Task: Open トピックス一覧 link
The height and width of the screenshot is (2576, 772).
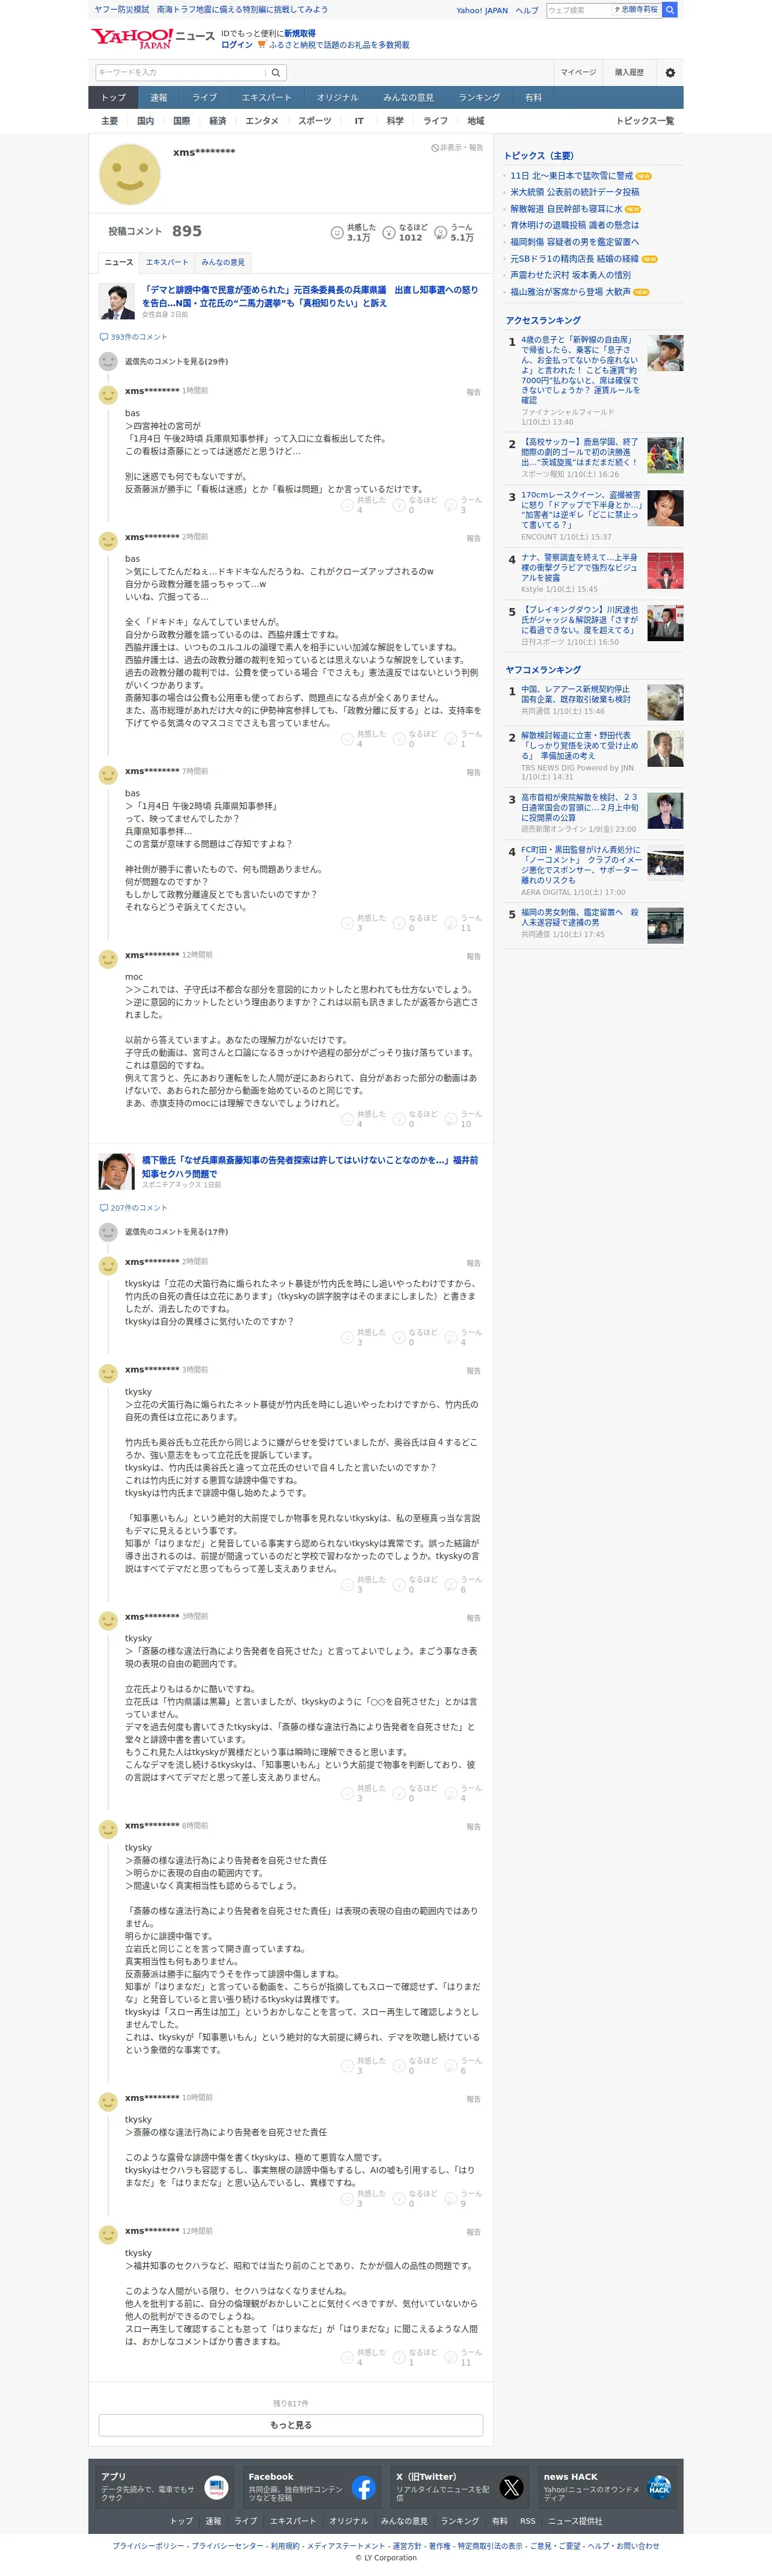Action: pyautogui.click(x=645, y=121)
